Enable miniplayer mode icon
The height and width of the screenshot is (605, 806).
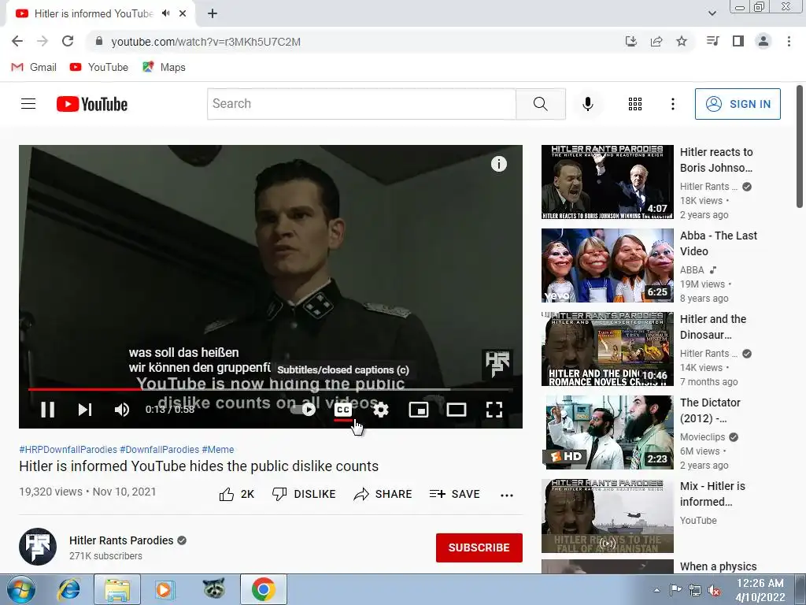(419, 410)
